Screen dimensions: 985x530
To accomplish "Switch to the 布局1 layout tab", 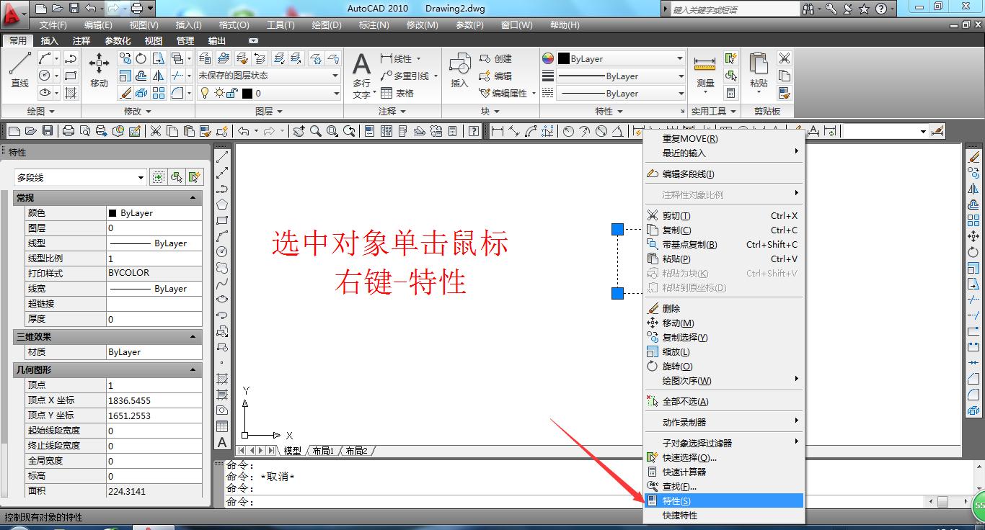I will 322,450.
